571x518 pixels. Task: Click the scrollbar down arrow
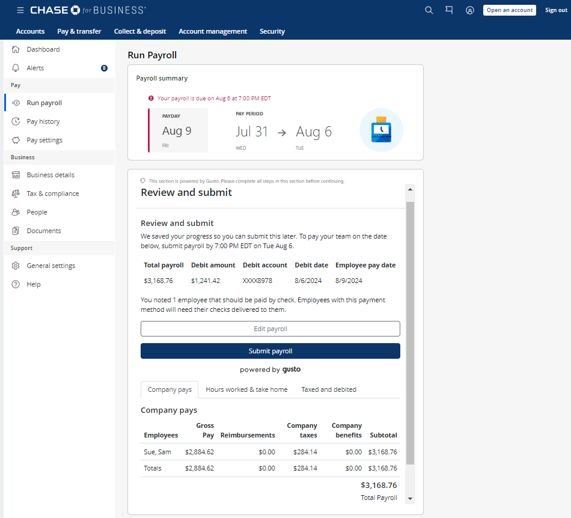pos(411,498)
